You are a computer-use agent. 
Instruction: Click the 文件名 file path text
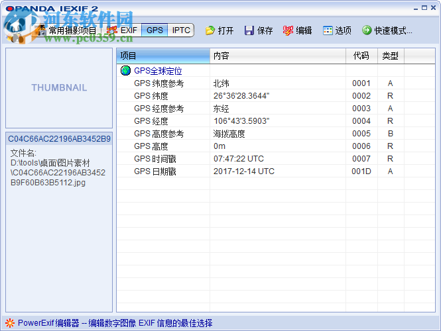coord(58,168)
